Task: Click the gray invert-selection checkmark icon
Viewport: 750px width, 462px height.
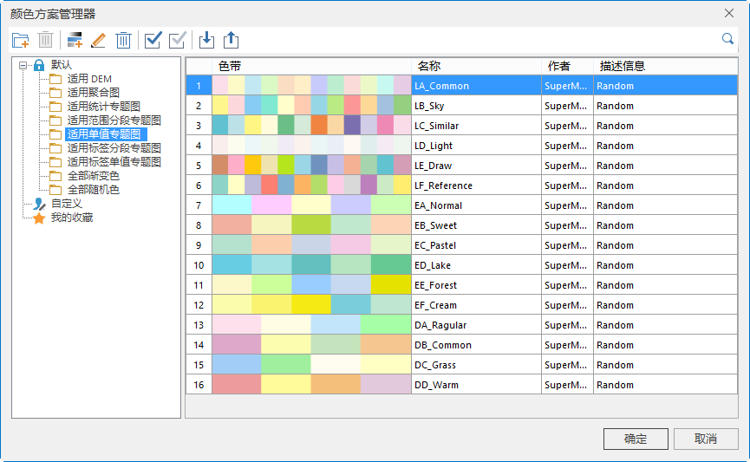Action: click(178, 40)
